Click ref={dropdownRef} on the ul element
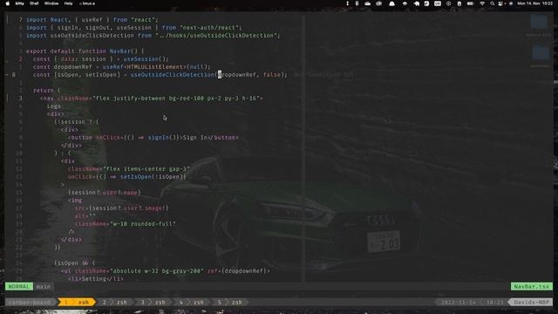The height and width of the screenshot is (314, 558). click(238, 271)
